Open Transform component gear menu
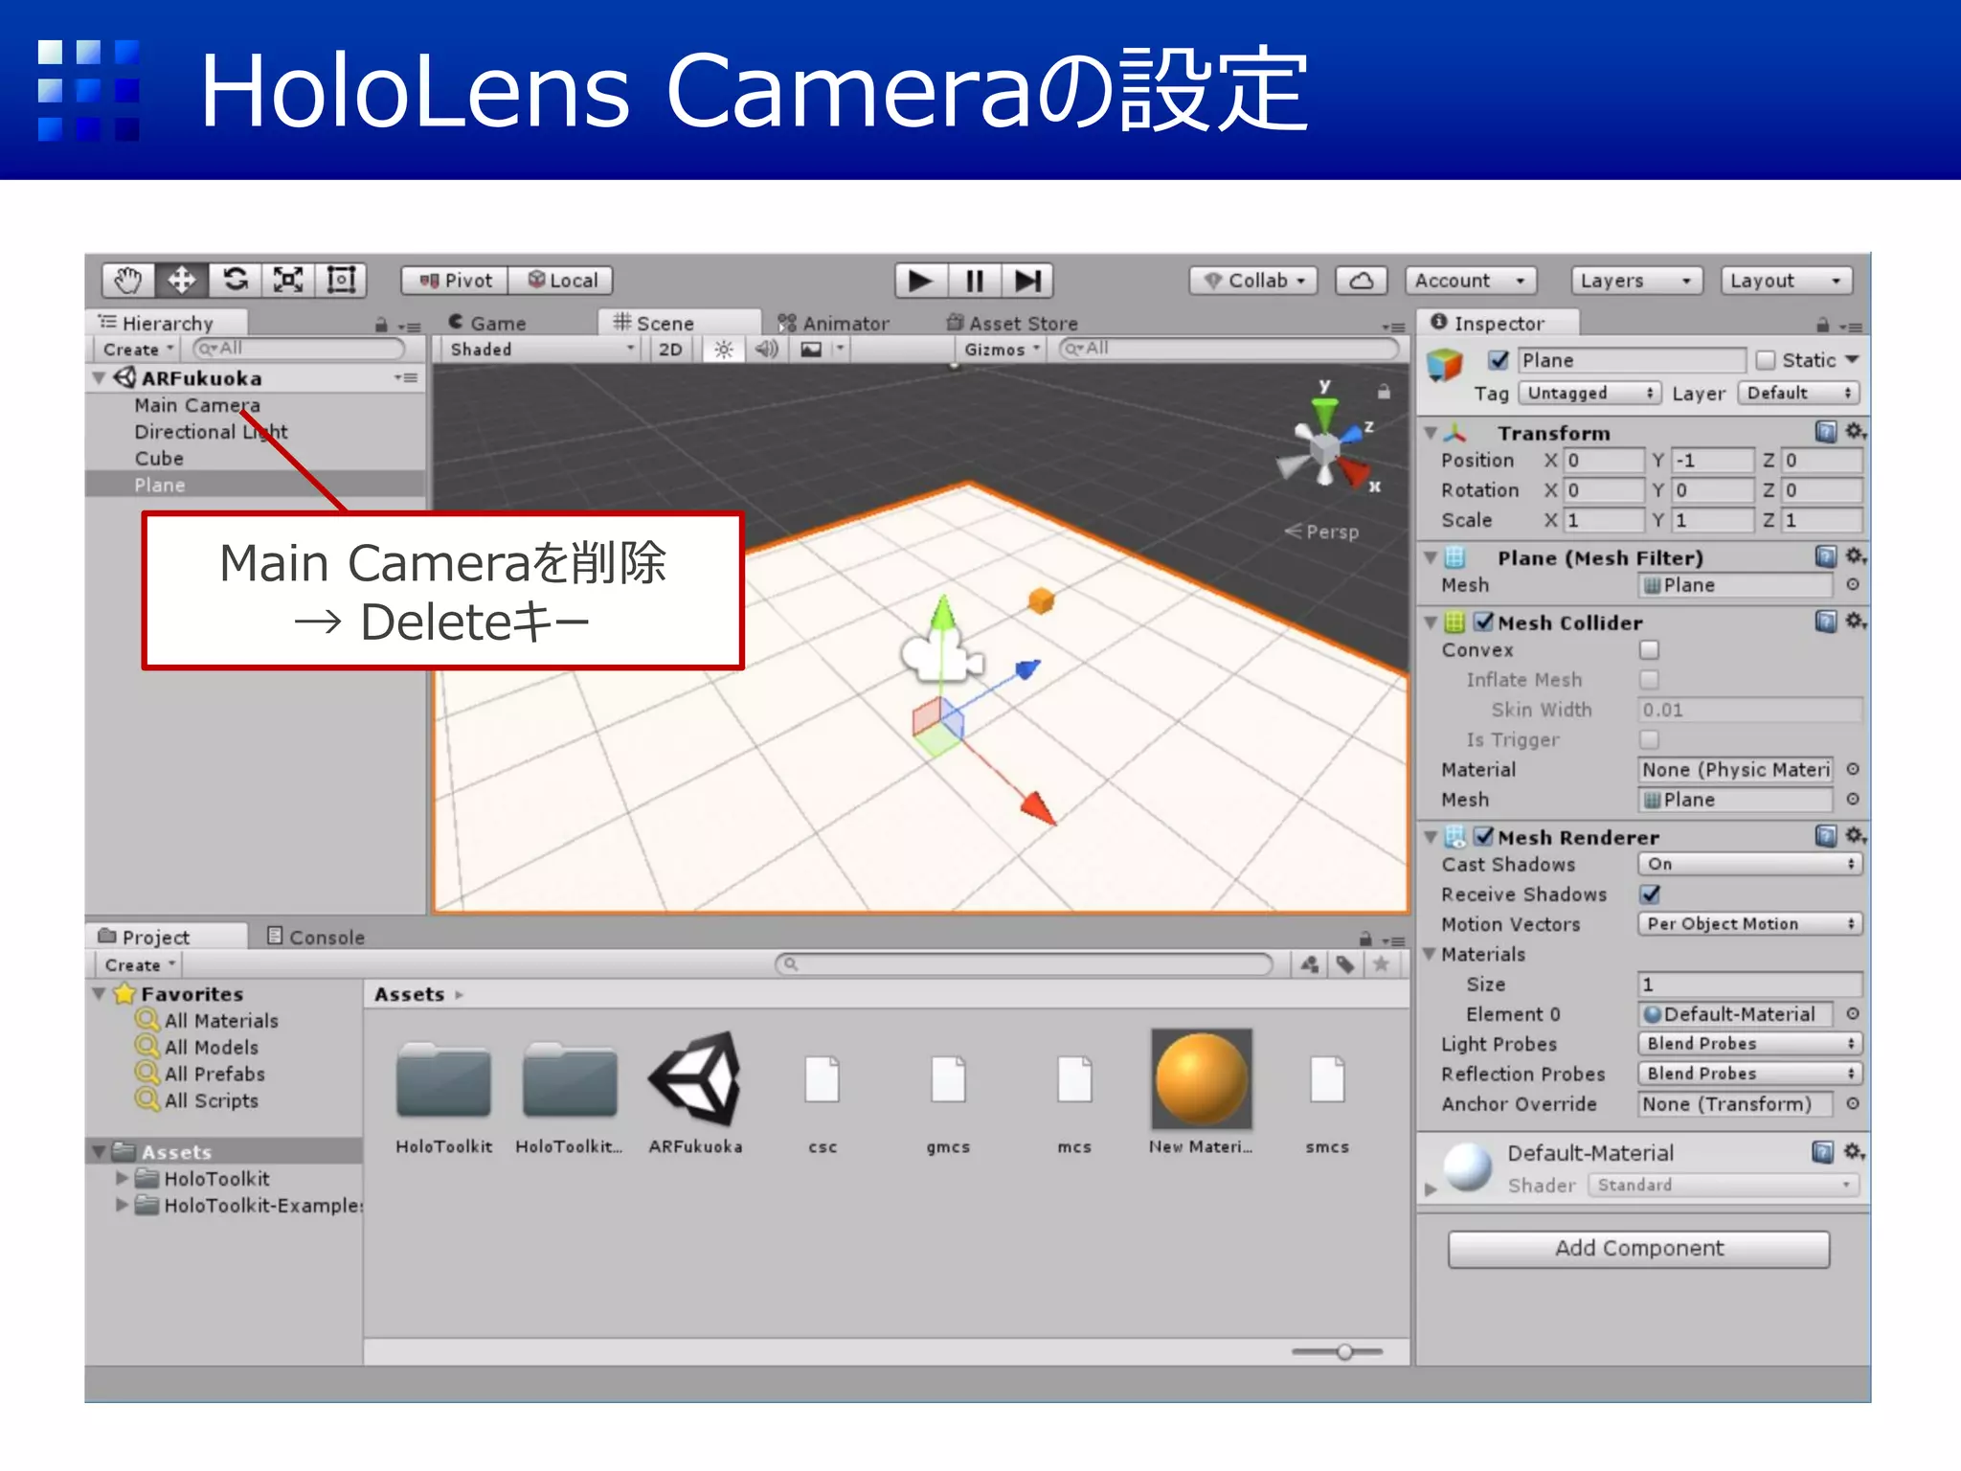 coord(1856,432)
